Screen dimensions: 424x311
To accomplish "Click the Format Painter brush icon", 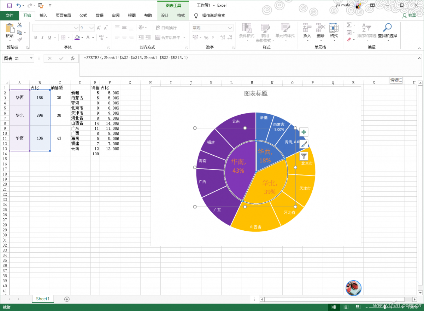I will [x=20, y=39].
